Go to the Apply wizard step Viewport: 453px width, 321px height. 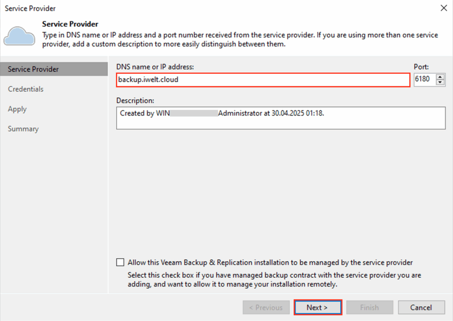click(17, 109)
